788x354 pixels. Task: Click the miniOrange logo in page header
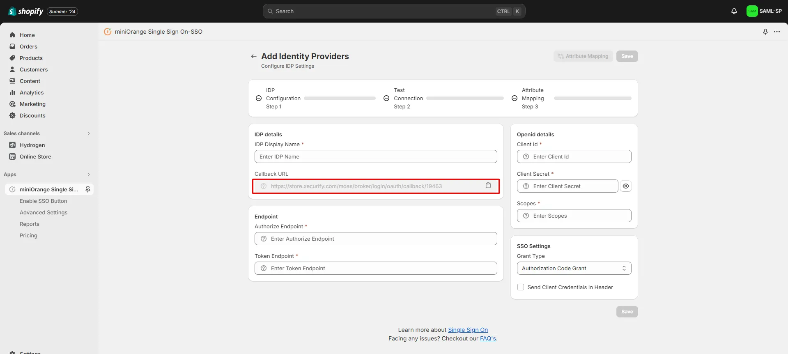(108, 32)
